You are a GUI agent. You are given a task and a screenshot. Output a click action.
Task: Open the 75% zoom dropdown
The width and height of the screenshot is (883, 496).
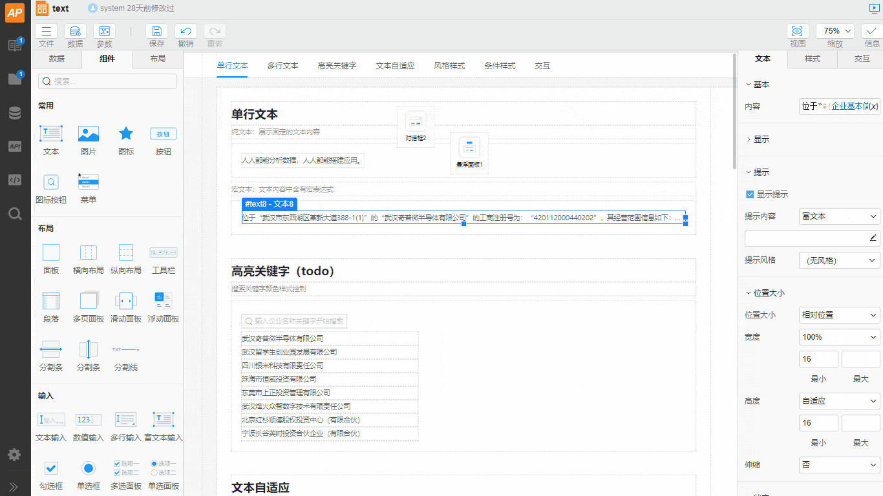point(835,31)
